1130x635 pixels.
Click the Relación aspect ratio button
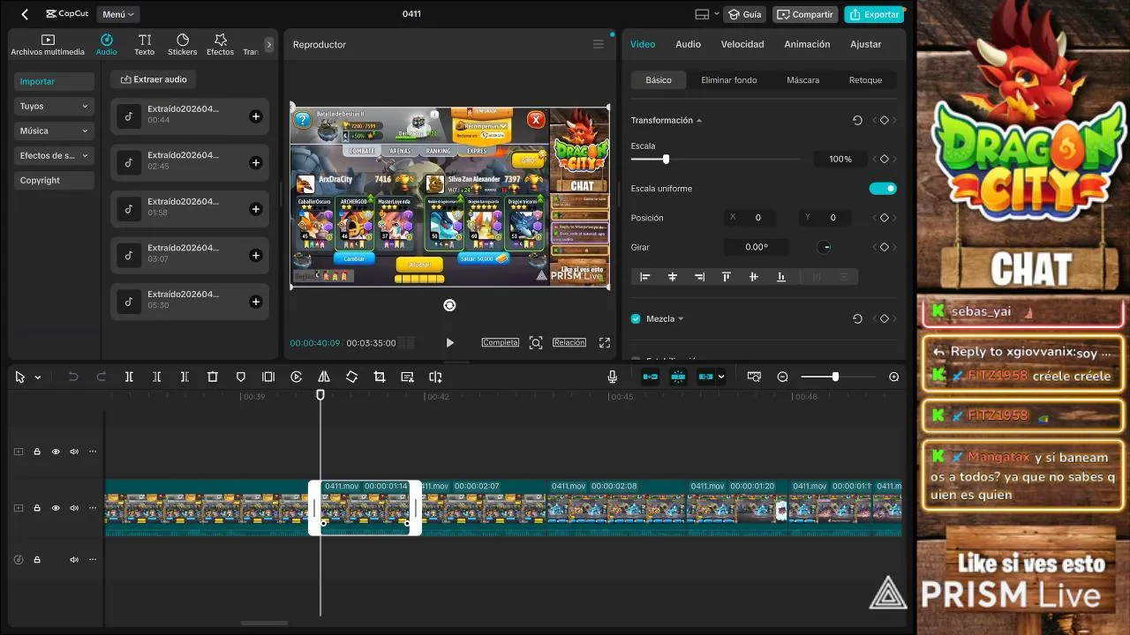(x=569, y=342)
